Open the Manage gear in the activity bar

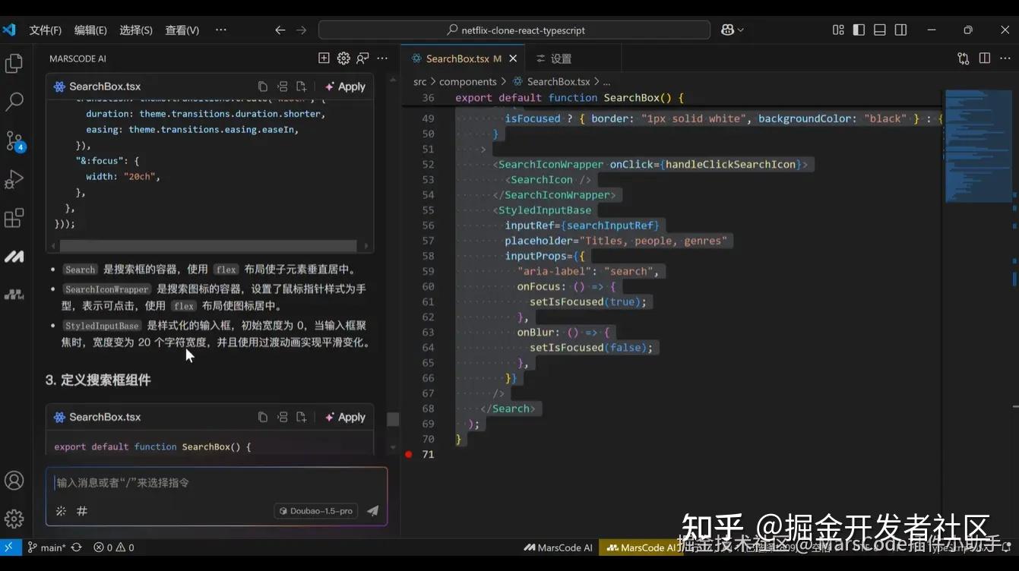14,519
